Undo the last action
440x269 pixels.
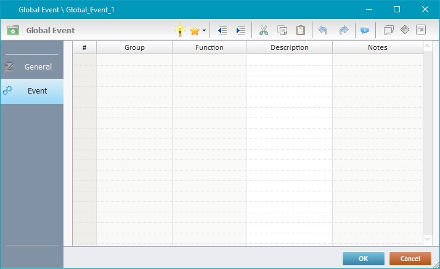324,30
